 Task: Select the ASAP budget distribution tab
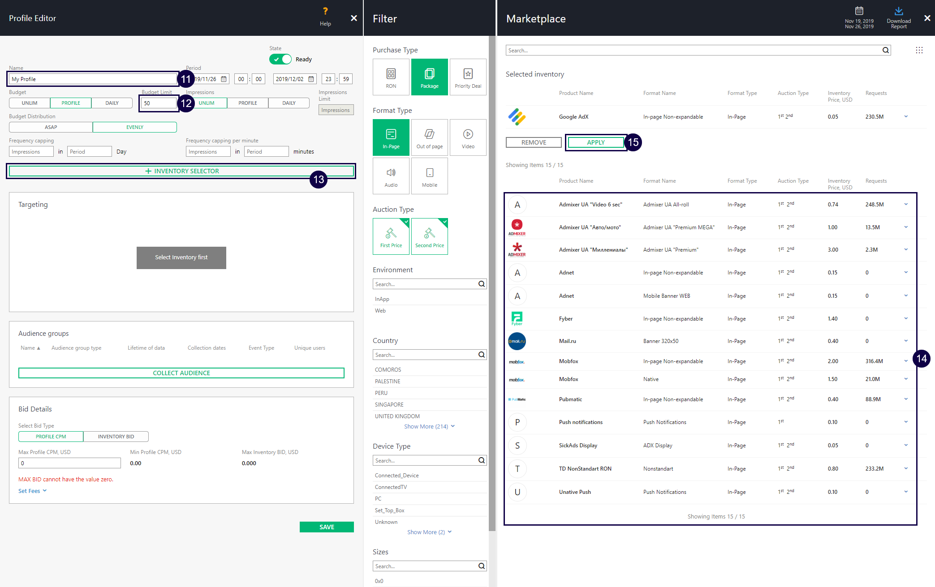(x=51, y=127)
